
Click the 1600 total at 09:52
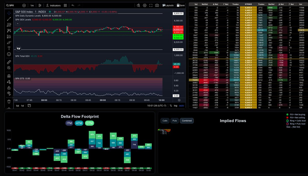point(92,168)
